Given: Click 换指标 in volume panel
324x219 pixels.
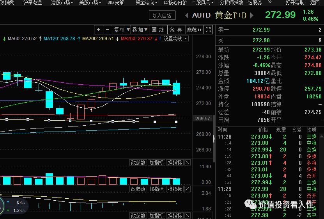Looking at the screenshot, I should tap(175, 162).
